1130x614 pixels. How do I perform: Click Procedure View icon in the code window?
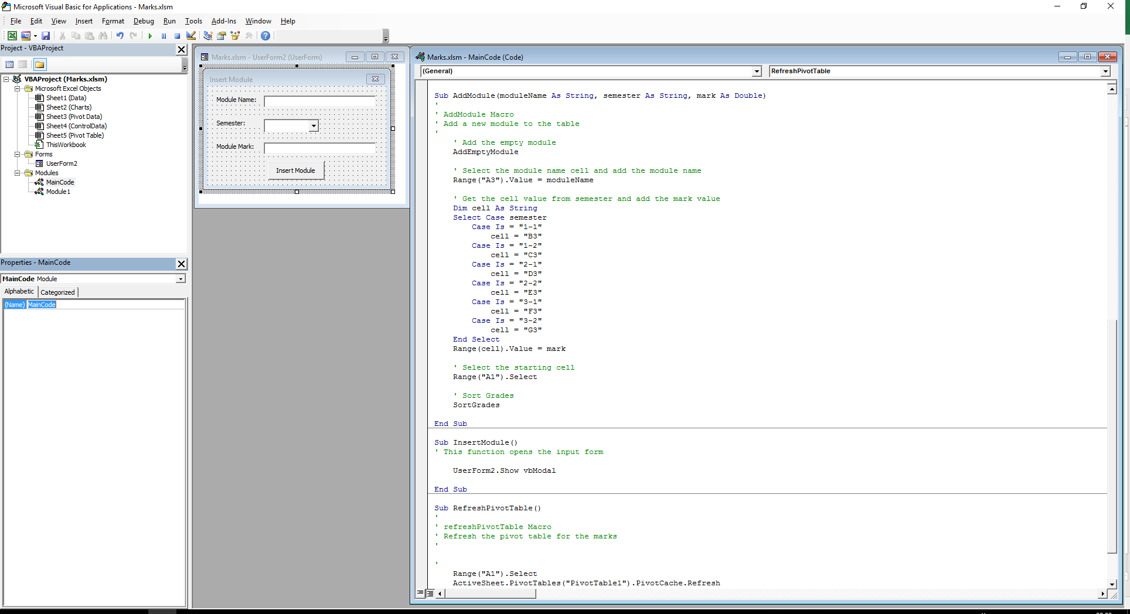point(420,593)
